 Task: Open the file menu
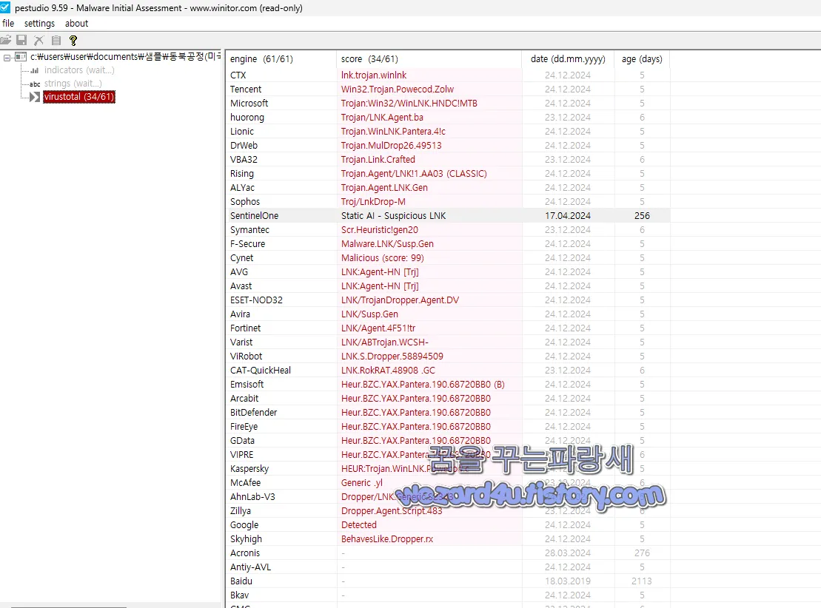coord(8,24)
